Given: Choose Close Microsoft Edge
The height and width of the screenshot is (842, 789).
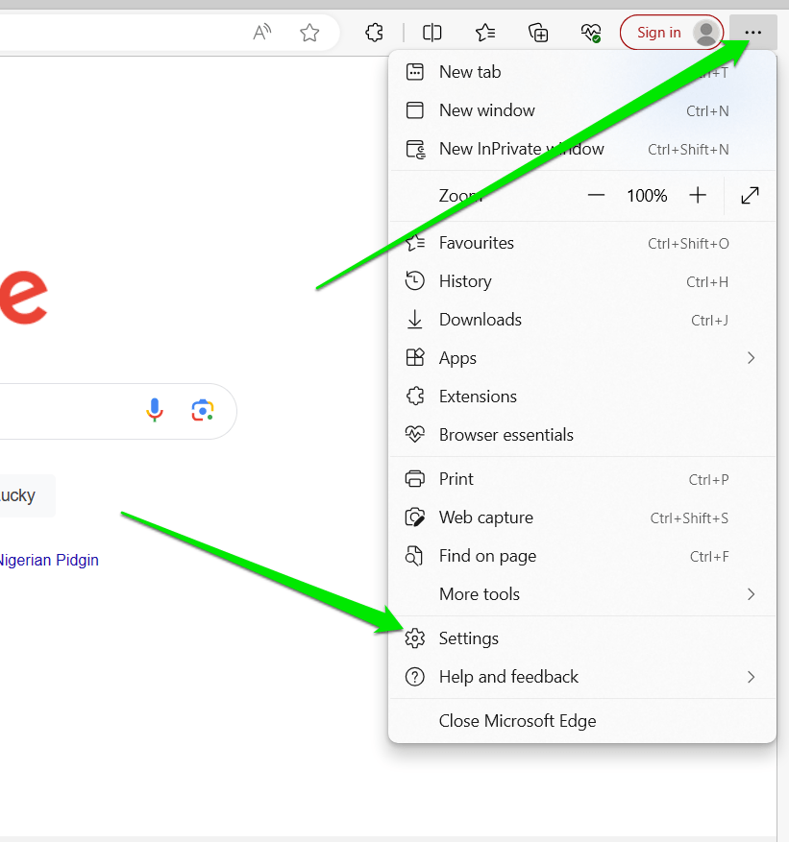Looking at the screenshot, I should pyautogui.click(x=582, y=721).
